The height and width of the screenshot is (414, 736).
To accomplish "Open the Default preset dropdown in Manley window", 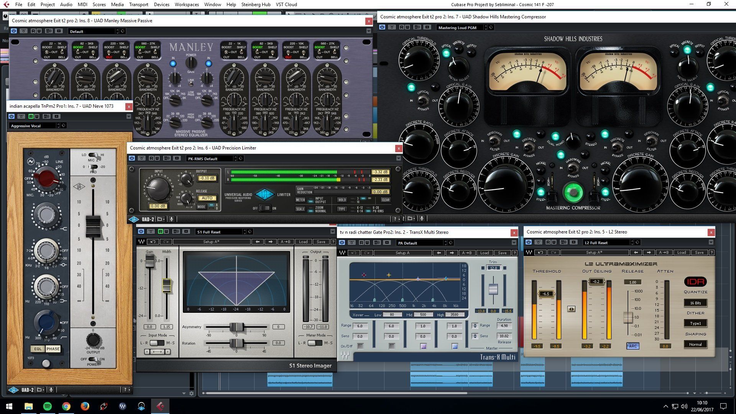I will tap(94, 31).
